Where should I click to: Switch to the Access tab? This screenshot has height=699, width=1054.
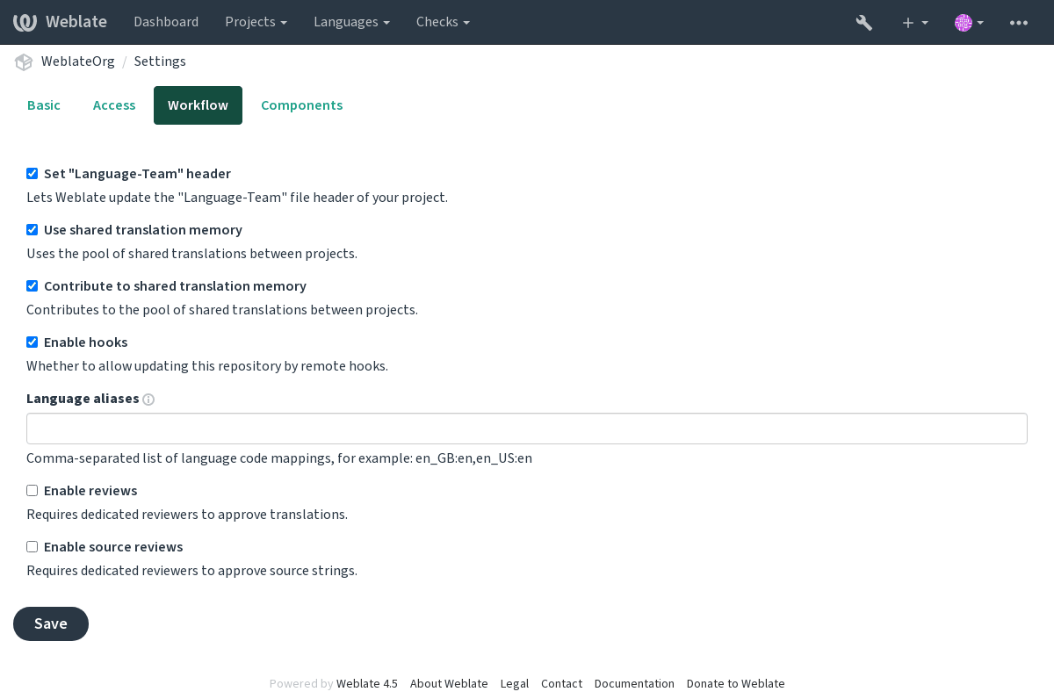click(114, 105)
